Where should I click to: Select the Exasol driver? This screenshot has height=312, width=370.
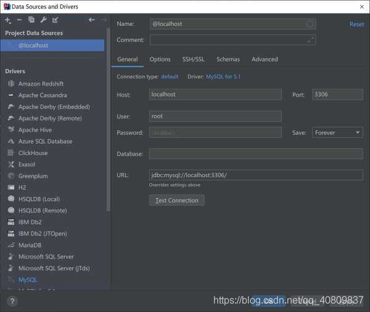click(27, 164)
